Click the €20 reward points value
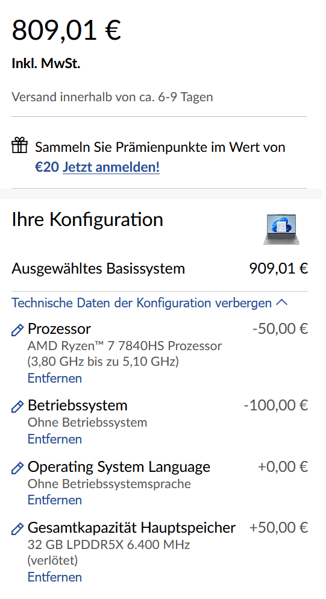 tap(47, 167)
